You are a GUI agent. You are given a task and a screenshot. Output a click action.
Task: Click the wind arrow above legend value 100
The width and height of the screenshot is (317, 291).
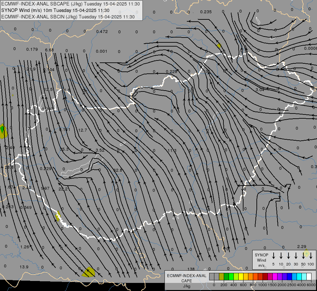(311, 256)
